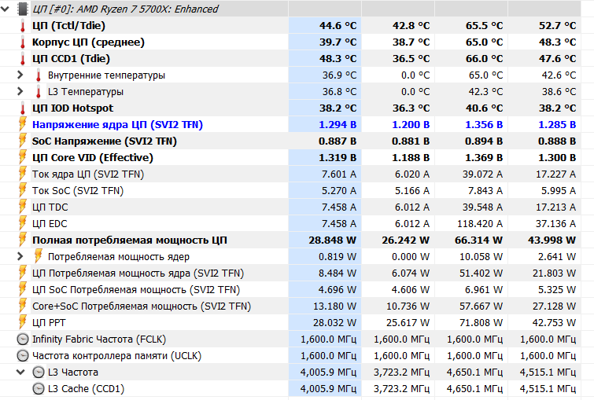Click thermometer icon next to Корпус ЦП (среднее)
Image resolution: width=594 pixels, height=400 pixels.
coord(22,42)
